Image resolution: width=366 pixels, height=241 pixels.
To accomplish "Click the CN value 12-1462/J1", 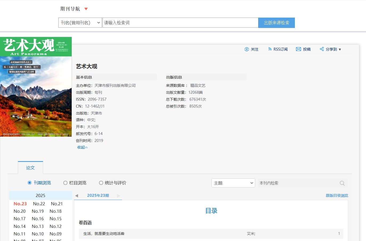I will pyautogui.click(x=95, y=106).
